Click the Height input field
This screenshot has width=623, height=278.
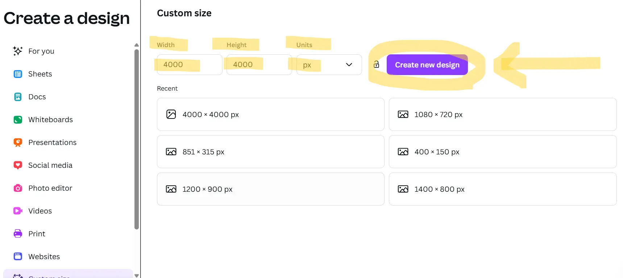tap(259, 65)
